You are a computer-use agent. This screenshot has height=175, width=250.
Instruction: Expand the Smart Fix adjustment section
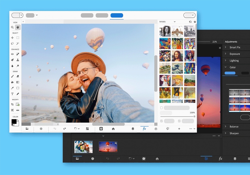click(226, 47)
